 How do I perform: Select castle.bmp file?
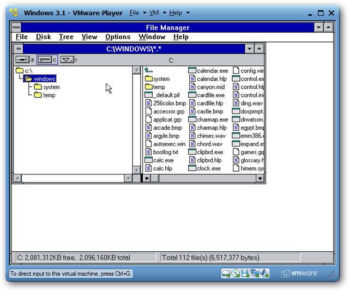coord(206,112)
